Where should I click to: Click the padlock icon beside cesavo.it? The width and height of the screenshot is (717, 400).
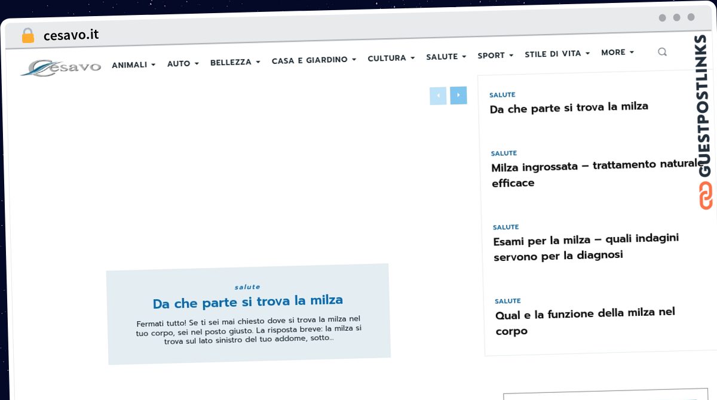[x=28, y=36]
